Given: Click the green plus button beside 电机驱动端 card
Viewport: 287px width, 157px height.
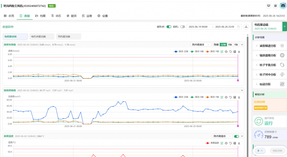Looking at the screenshot, I should (x=284, y=27).
